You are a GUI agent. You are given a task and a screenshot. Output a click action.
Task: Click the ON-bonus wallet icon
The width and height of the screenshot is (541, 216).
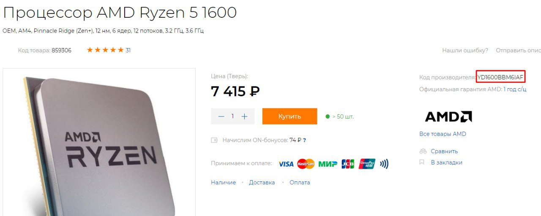pos(214,140)
